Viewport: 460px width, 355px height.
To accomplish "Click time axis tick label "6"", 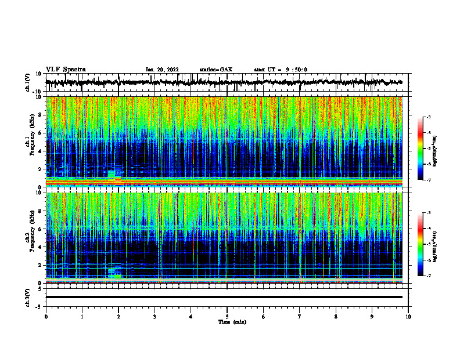I will point(264,317).
